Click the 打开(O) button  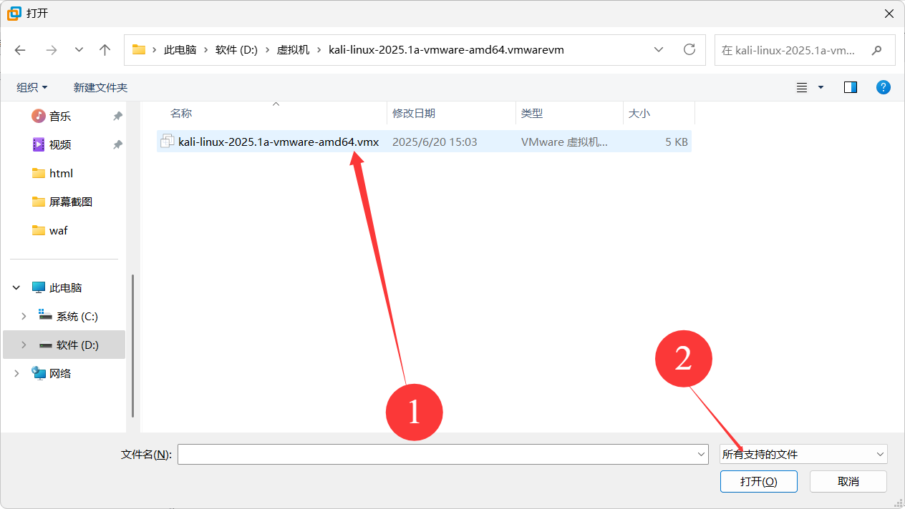coord(759,481)
